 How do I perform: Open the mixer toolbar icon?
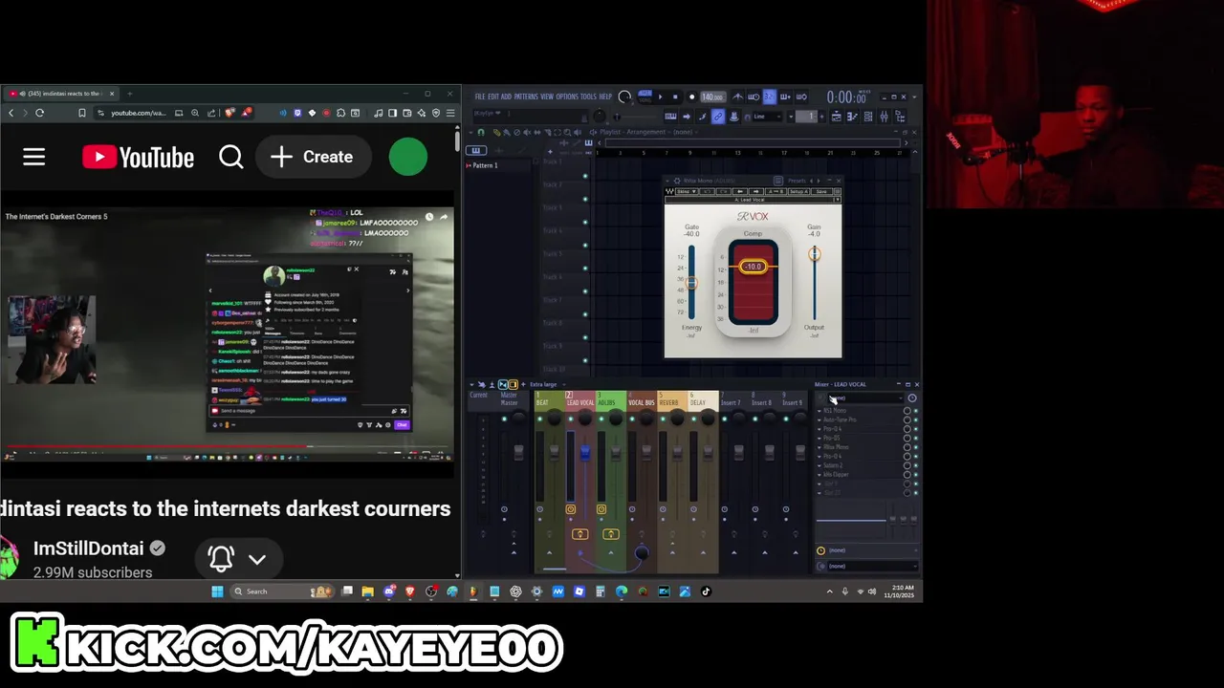[884, 117]
